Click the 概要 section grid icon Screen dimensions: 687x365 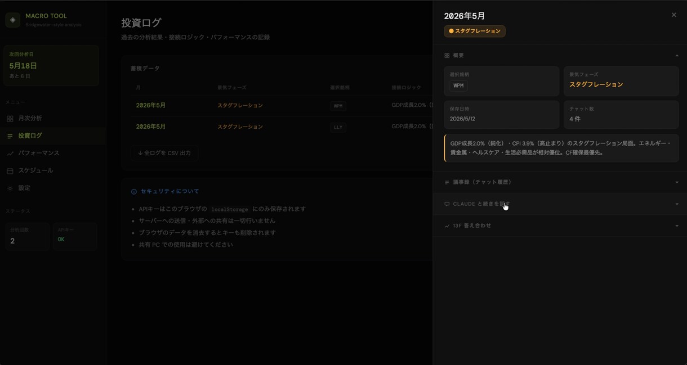pos(447,56)
